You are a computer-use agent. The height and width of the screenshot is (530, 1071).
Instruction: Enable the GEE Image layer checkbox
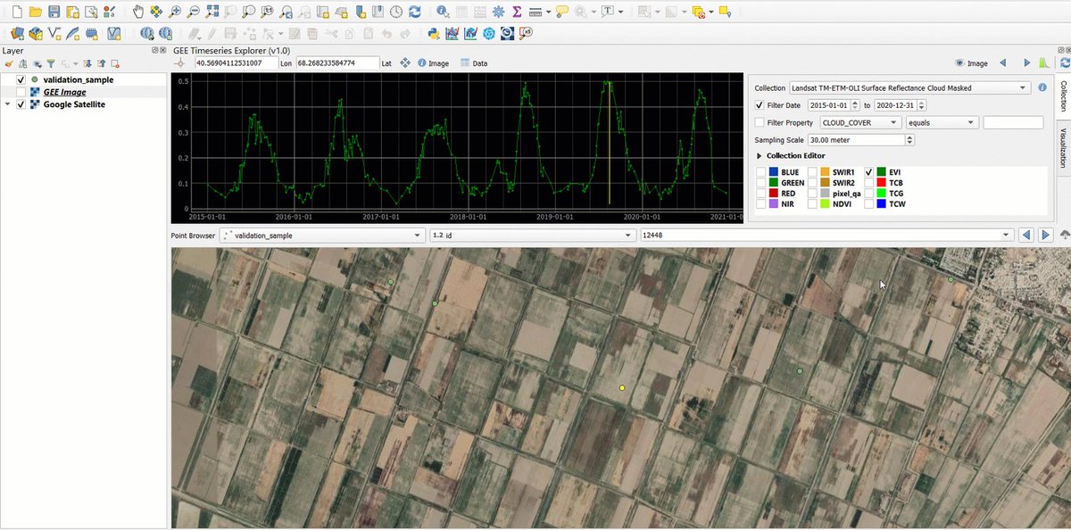tap(21, 92)
